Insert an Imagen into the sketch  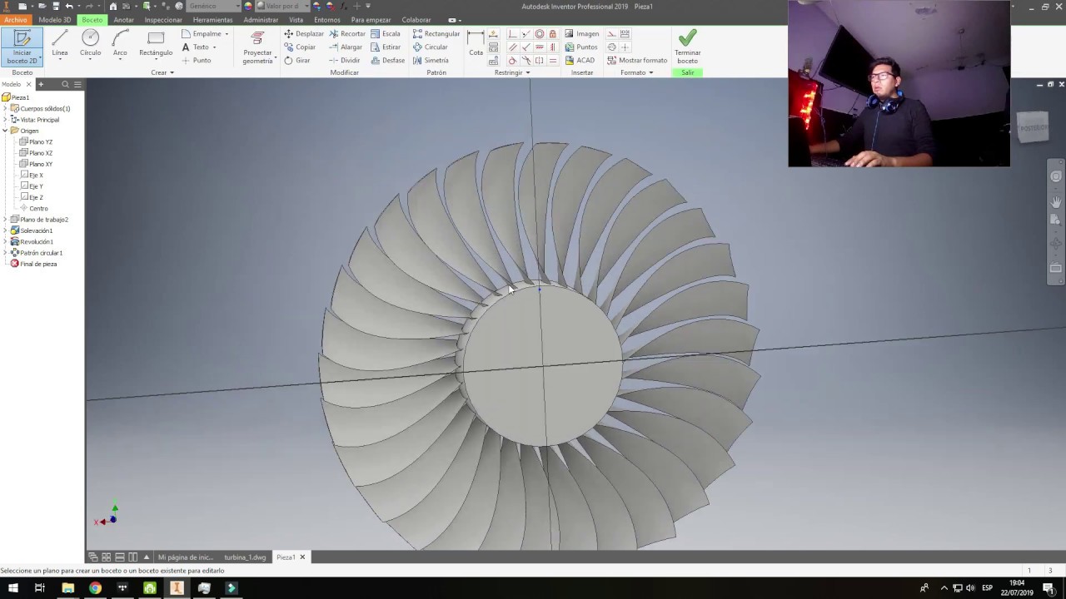pos(581,34)
